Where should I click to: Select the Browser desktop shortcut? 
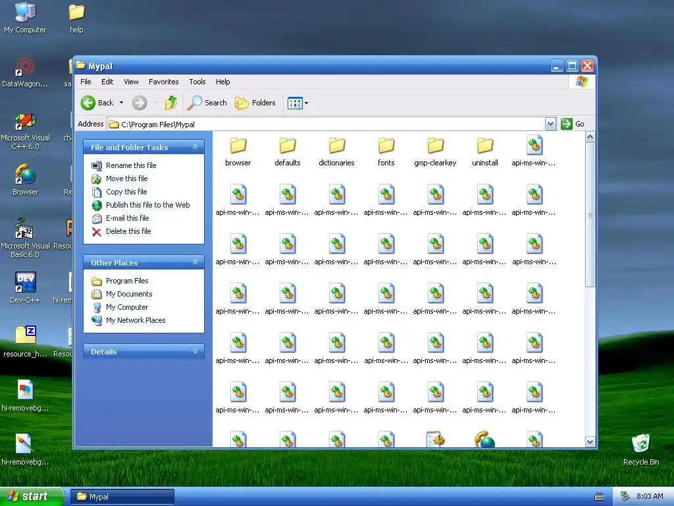click(25, 180)
